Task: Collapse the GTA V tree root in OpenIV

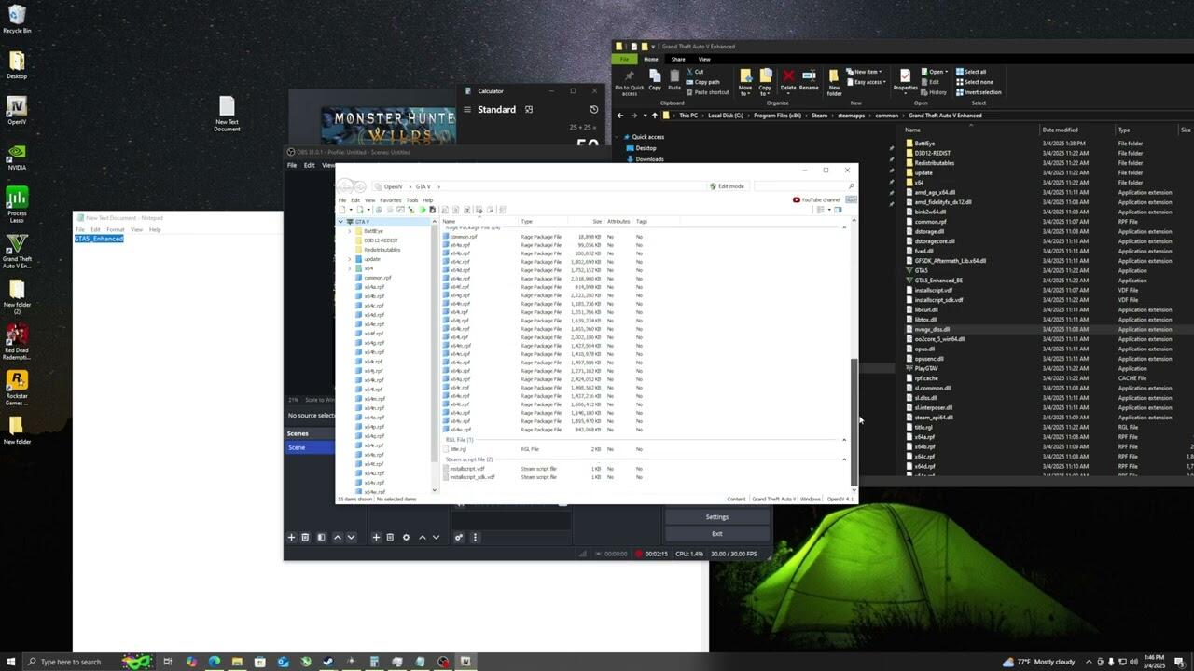Action: (x=341, y=222)
